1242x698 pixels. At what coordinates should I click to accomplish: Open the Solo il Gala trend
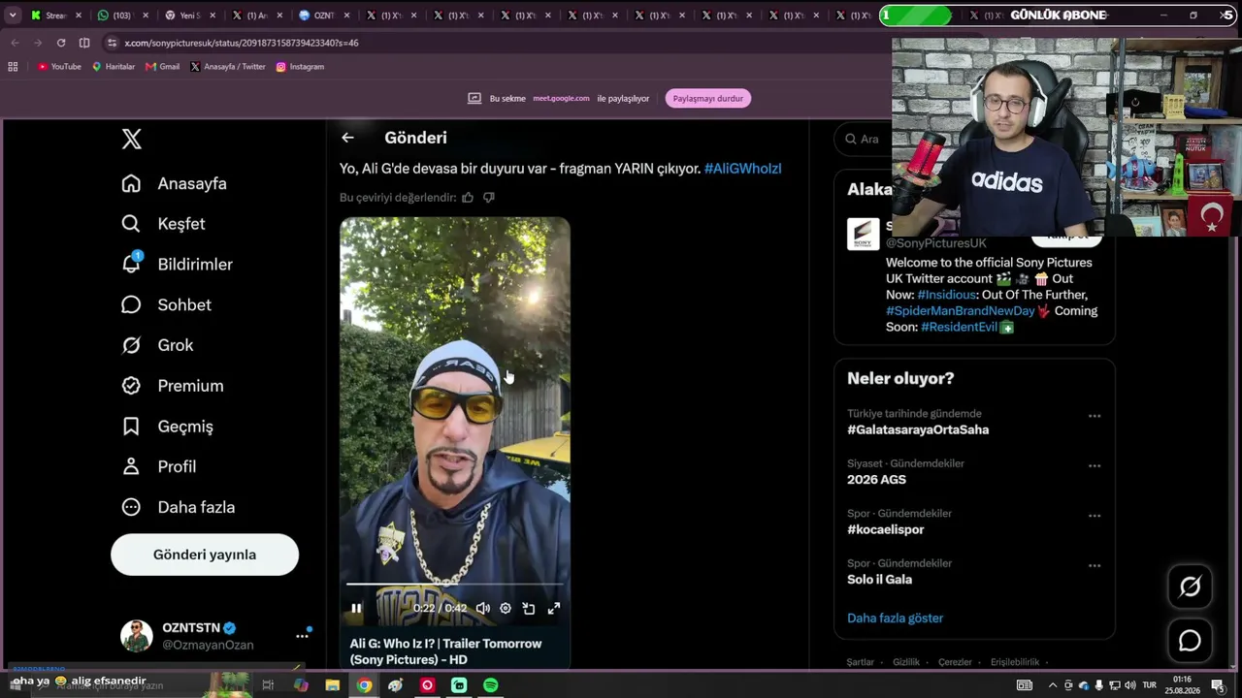point(879,580)
